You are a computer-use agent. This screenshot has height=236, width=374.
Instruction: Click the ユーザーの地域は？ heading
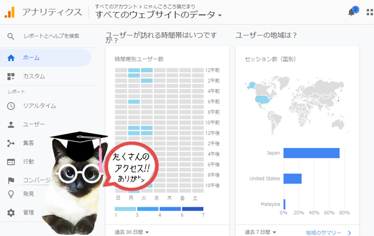click(266, 36)
